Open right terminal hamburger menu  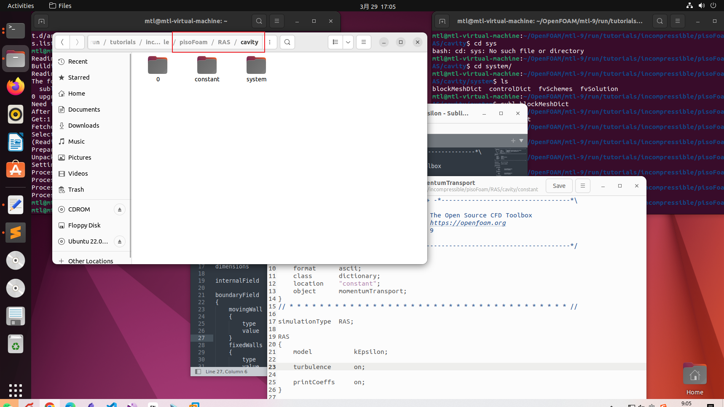(x=678, y=21)
